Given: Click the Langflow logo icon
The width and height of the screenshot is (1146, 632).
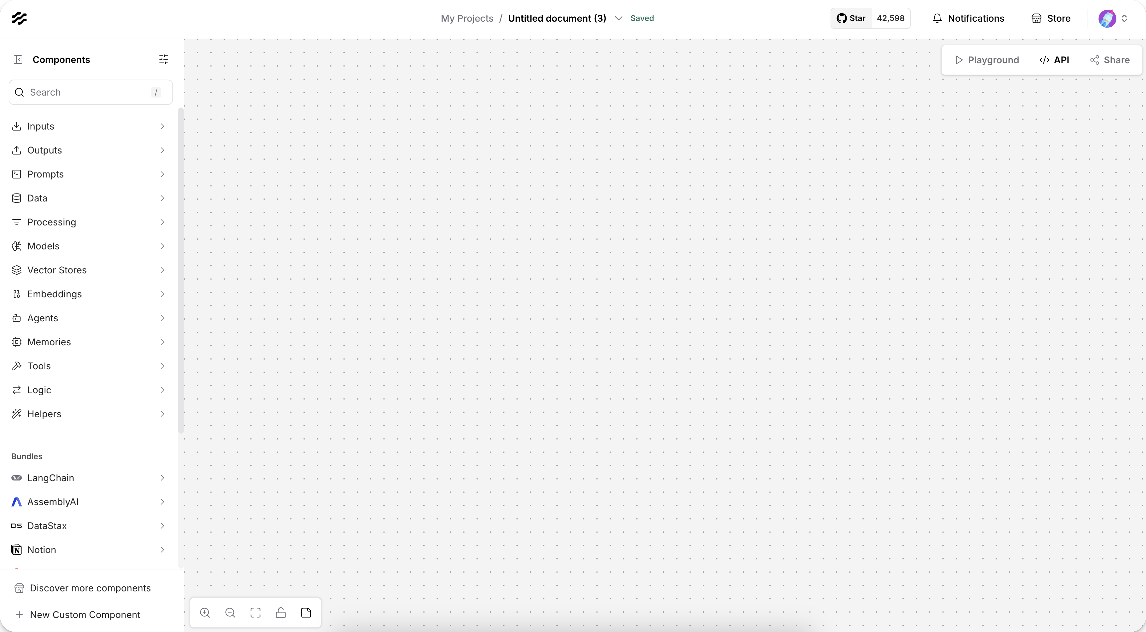Looking at the screenshot, I should tap(19, 18).
